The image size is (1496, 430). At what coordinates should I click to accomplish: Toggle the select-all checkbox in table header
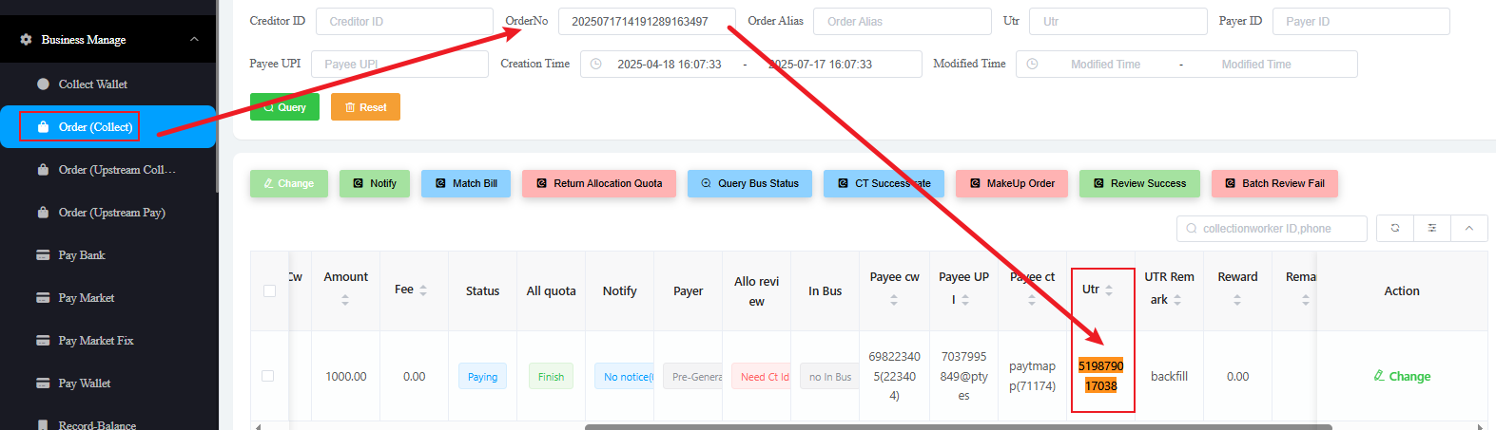[x=269, y=291]
